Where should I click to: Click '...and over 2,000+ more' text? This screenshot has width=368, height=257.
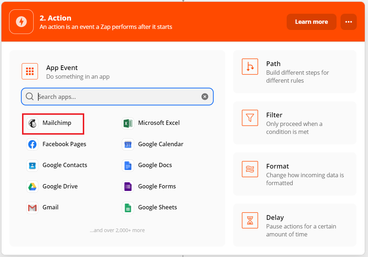[117, 230]
